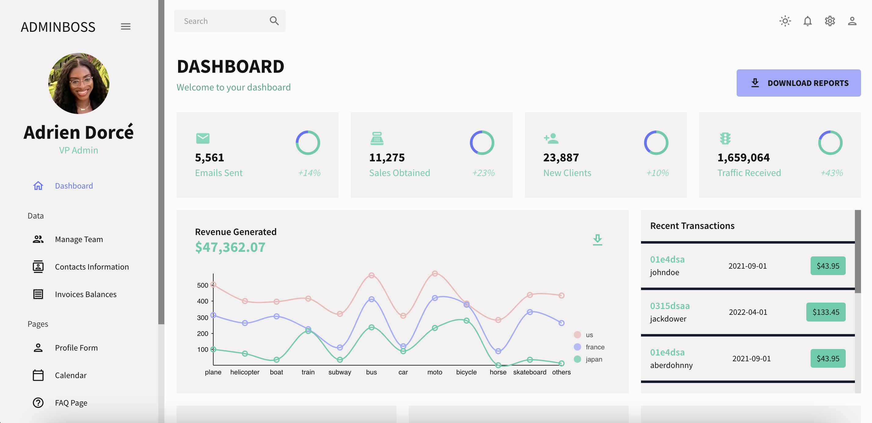This screenshot has height=423, width=872.
Task: Click the Manage Team people icon
Action: tap(38, 239)
